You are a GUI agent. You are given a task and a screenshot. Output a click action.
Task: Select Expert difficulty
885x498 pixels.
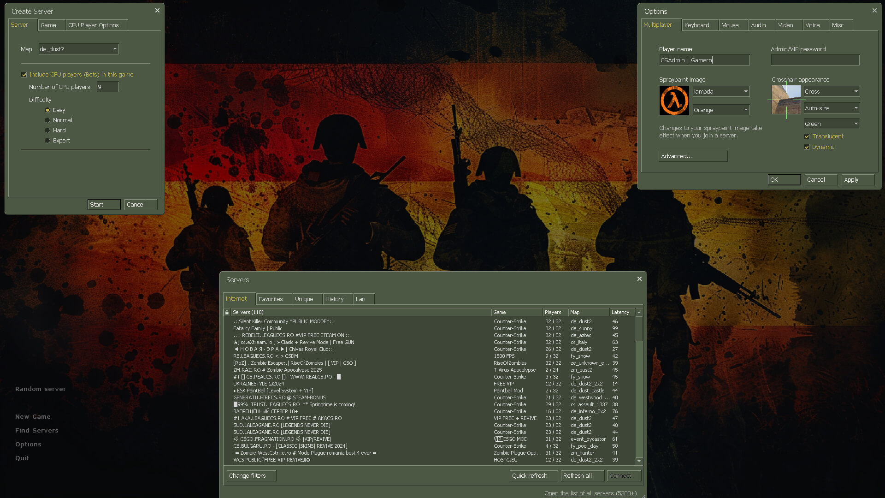47,141
